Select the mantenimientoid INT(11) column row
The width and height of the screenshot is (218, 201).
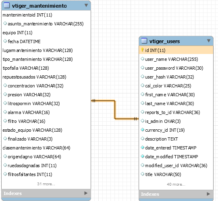click(46, 15)
